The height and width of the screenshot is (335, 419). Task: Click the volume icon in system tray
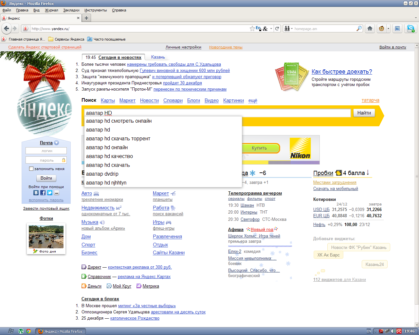(393, 331)
